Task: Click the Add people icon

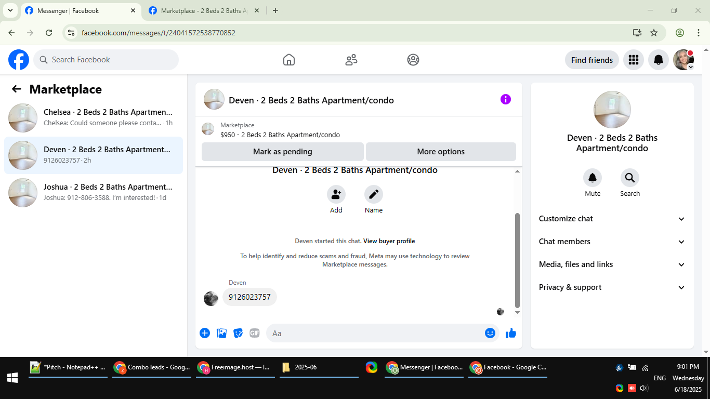Action: 336,194
